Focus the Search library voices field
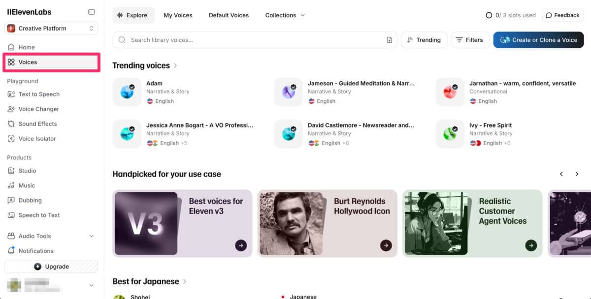The width and height of the screenshot is (591, 299). pyautogui.click(x=255, y=40)
